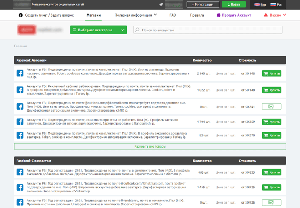This screenshot has height=208, width=300.
Task: Expand the Полезная информация menu
Action: point(136,15)
